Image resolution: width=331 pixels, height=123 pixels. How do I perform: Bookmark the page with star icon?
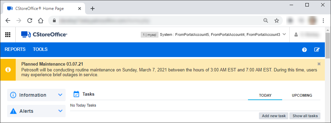point(277,20)
